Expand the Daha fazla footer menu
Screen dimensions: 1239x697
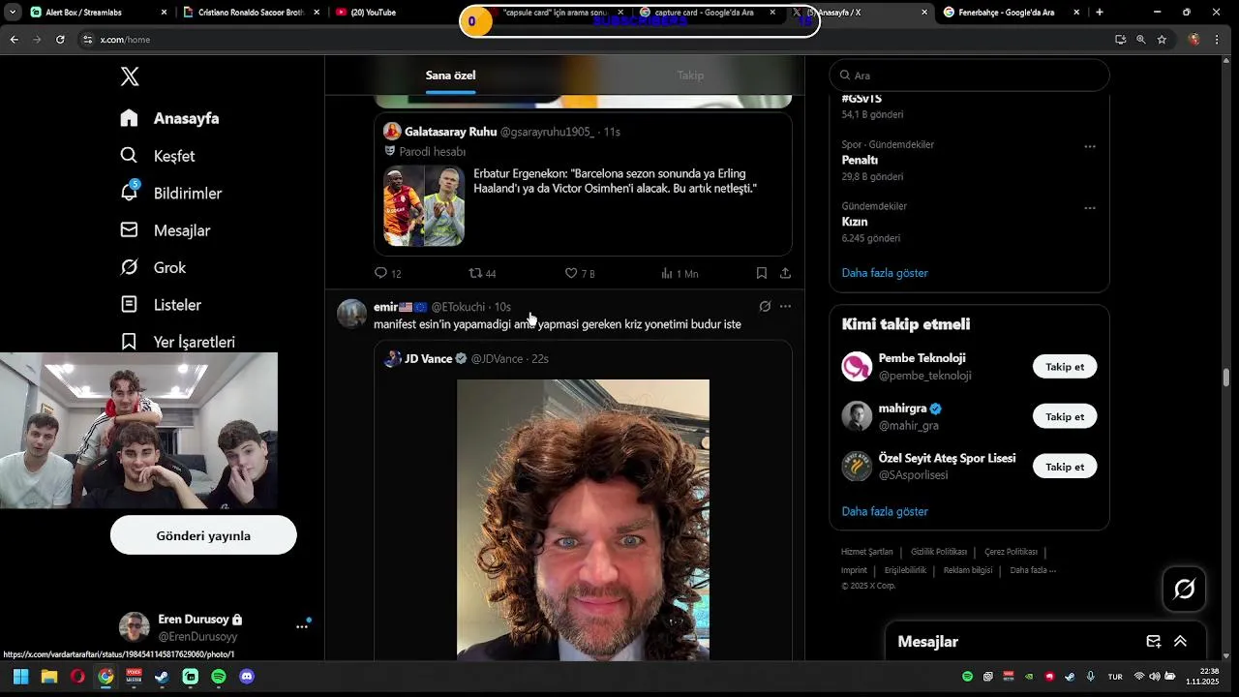click(x=1033, y=570)
